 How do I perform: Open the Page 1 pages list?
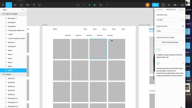pos(5,10)
